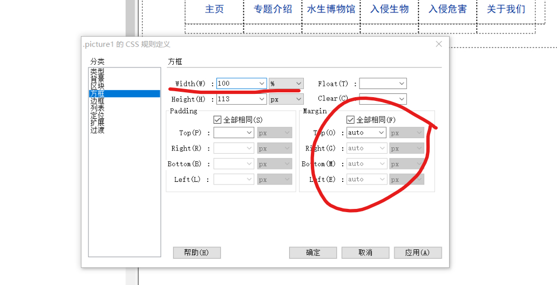Viewport: 557px width, 285px height.
Task: Toggle Margin 全部相同(F) checkbox
Action: pos(350,120)
